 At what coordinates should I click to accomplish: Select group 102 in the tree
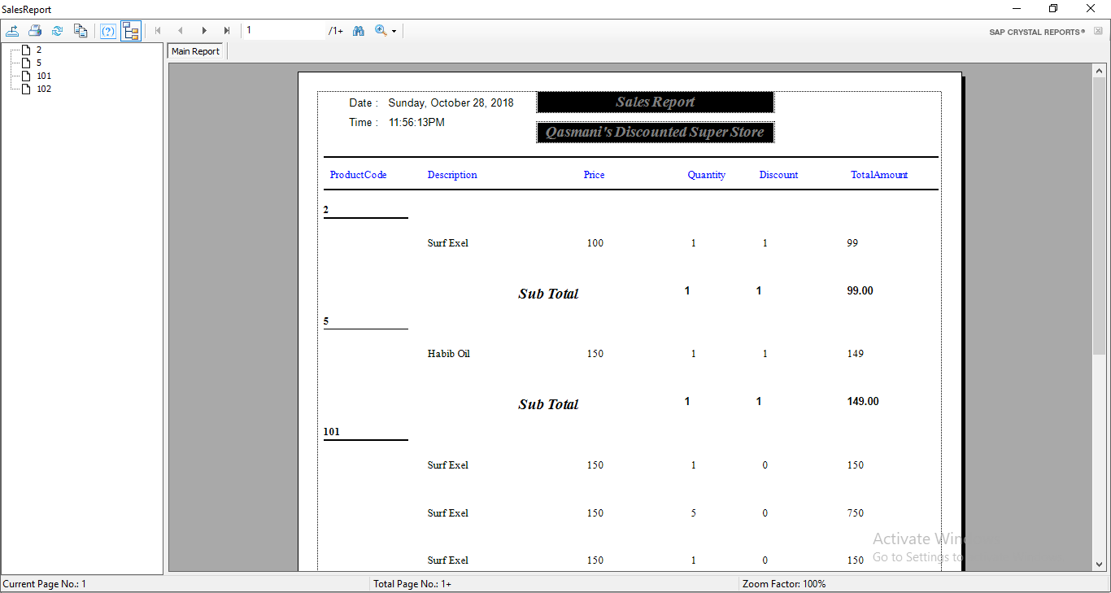point(43,89)
